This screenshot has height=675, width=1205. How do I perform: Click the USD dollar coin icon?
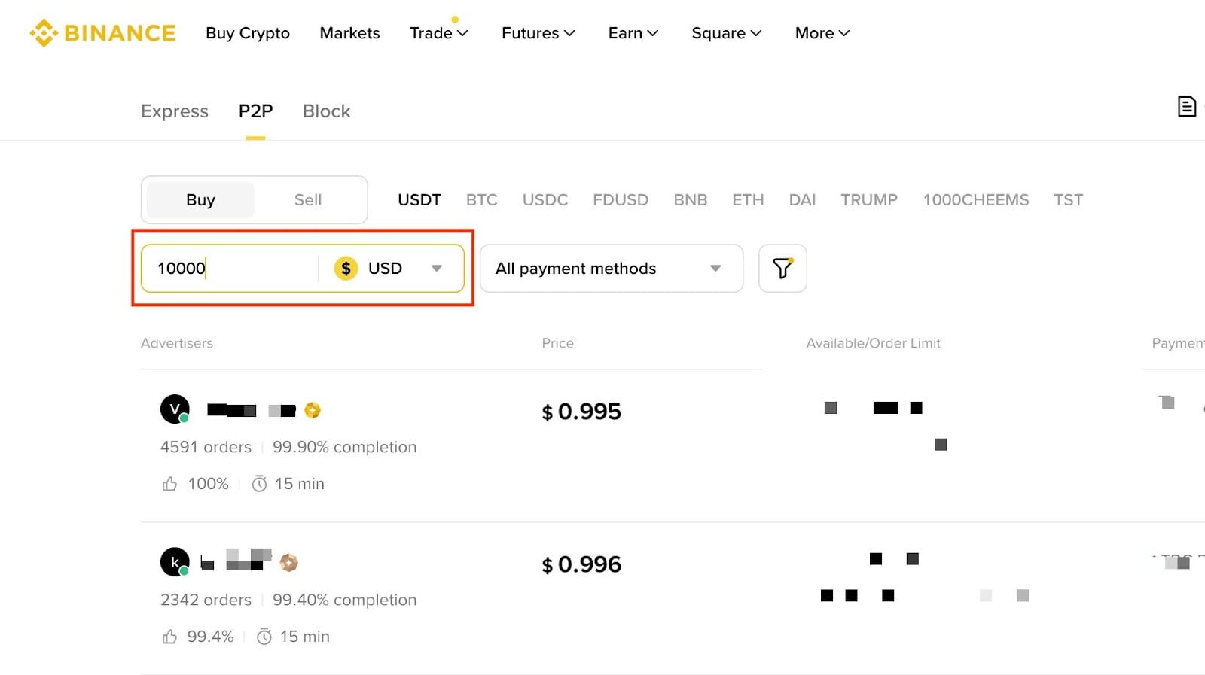pyautogui.click(x=346, y=268)
